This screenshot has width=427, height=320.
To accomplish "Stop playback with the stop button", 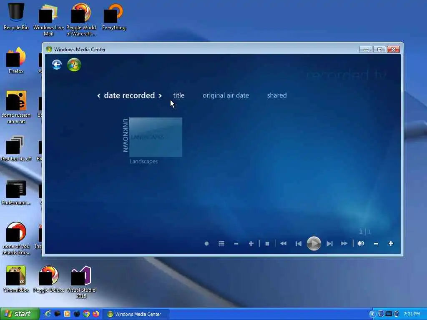I will 267,243.
